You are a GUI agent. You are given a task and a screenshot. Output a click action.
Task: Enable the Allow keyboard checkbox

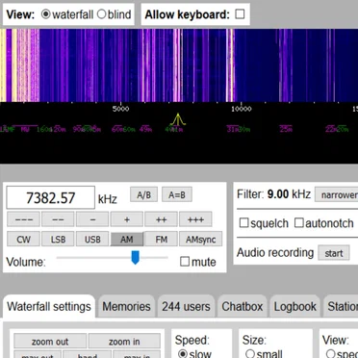pos(240,14)
